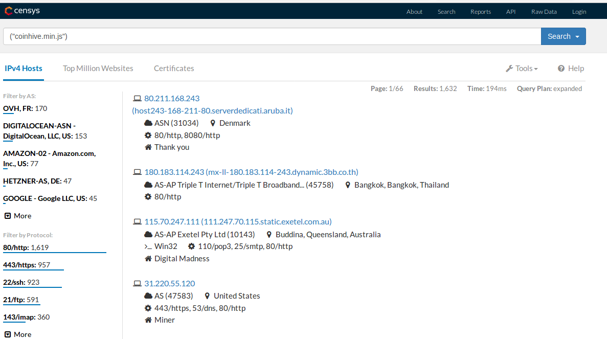Viewport: 607px width, 339px height.
Task: Click cloud icon beside AS-AP Triple T Internet
Action: click(x=148, y=185)
